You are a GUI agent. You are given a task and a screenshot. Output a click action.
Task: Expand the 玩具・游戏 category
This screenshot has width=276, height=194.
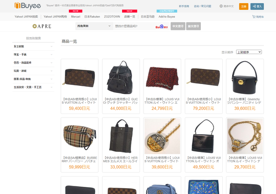[33, 71]
